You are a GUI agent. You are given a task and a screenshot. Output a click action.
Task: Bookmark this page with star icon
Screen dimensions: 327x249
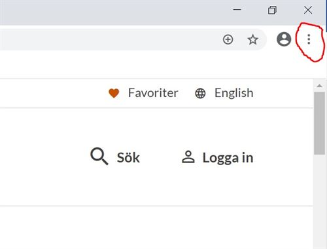click(x=252, y=39)
